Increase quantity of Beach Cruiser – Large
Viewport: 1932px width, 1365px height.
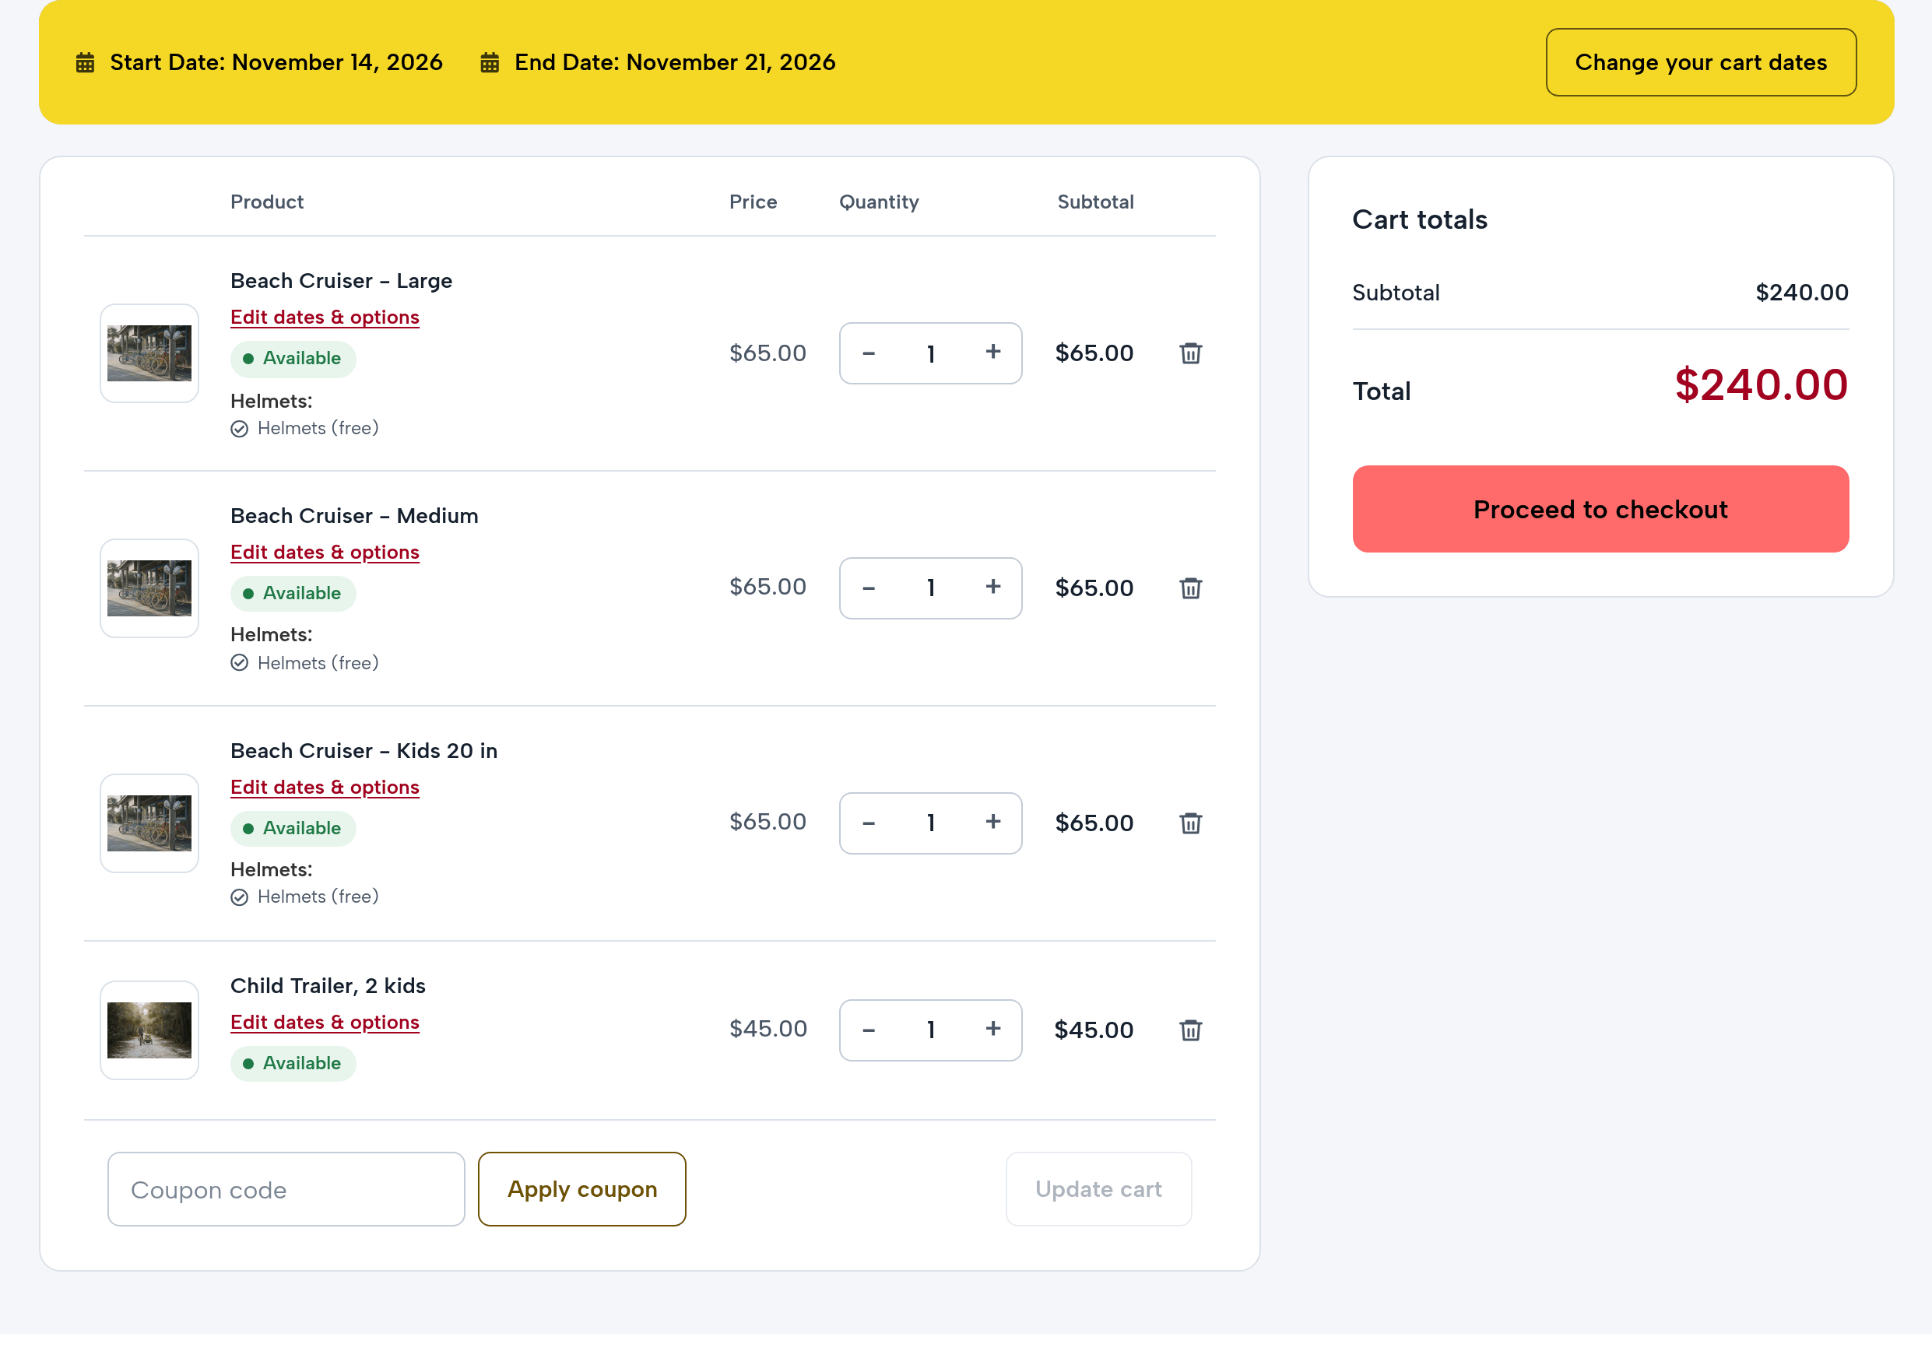(x=993, y=352)
